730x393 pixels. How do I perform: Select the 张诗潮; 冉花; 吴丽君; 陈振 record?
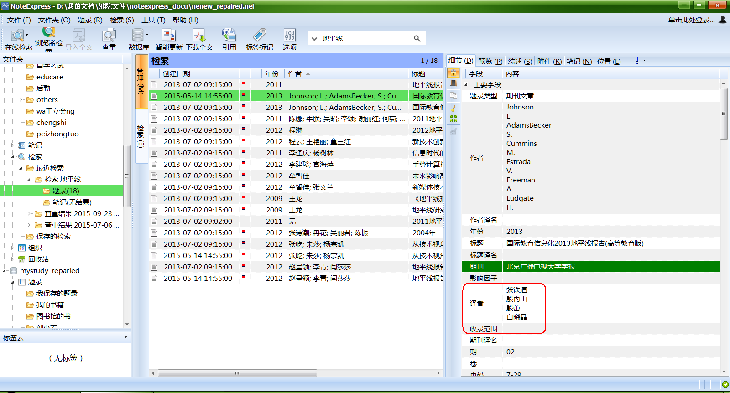pos(296,233)
